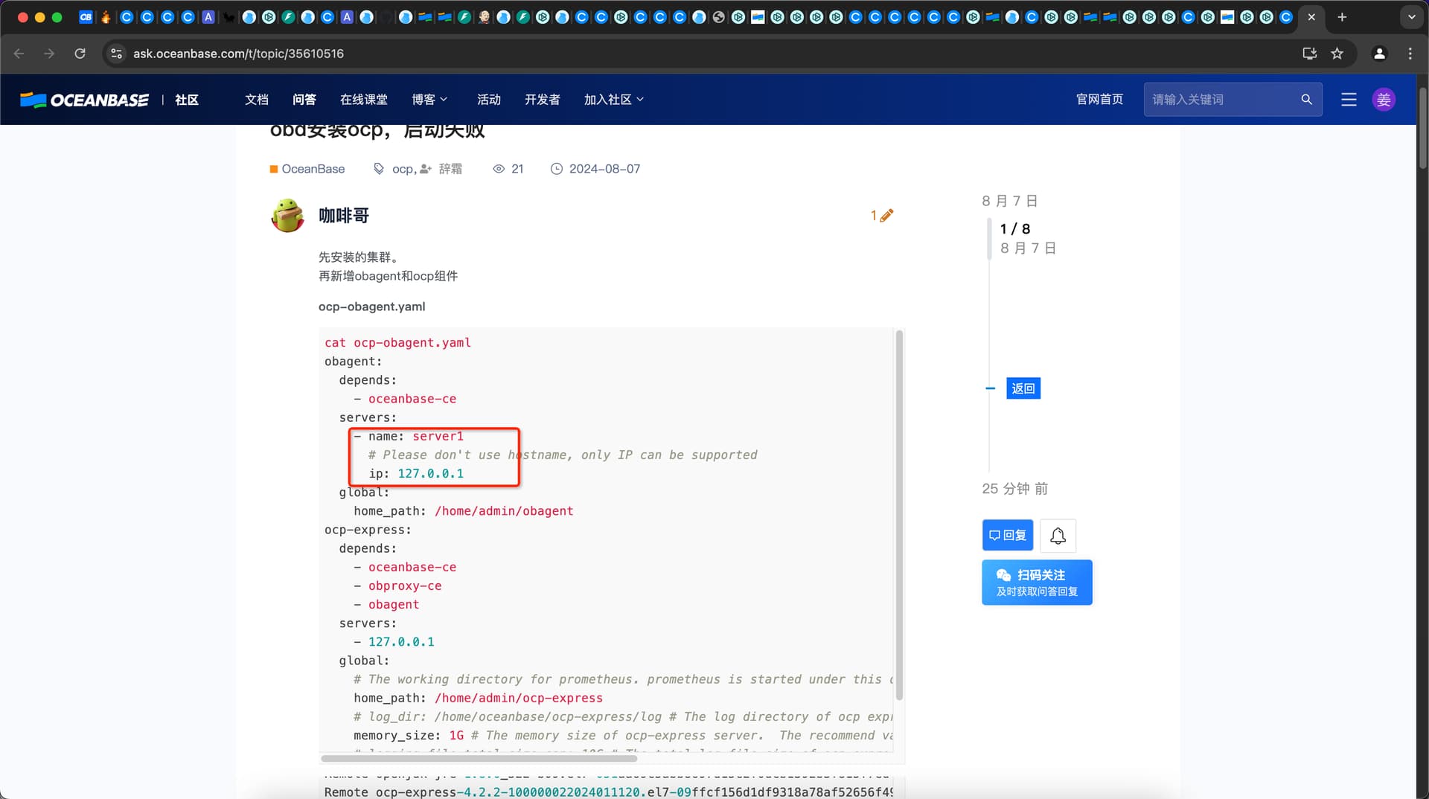Open a new tab with plus button

[1342, 17]
